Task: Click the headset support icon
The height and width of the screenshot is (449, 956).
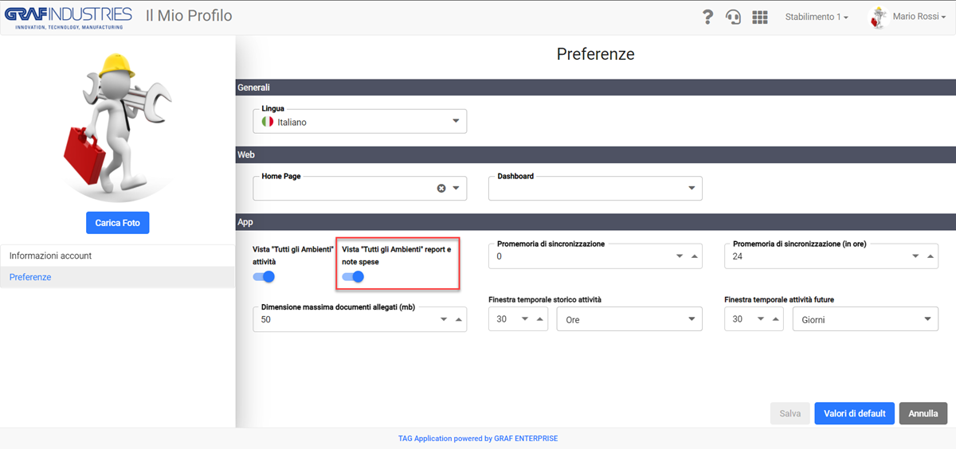Action: click(x=733, y=17)
